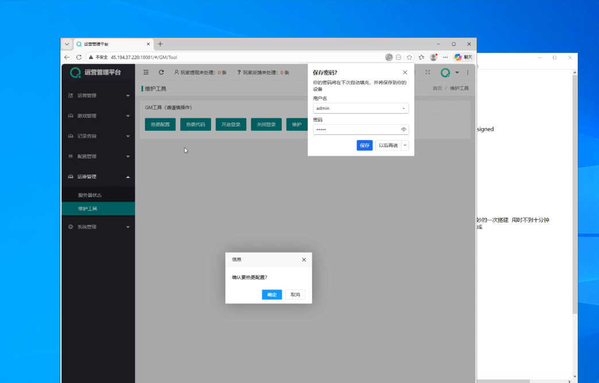Image resolution: width=599 pixels, height=383 pixels.
Task: Click the fullscreen icon in the header
Action: click(428, 72)
